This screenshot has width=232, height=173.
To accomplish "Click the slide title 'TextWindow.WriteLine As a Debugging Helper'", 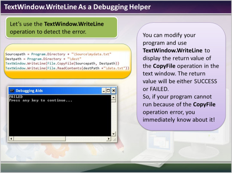I will pos(77,7).
